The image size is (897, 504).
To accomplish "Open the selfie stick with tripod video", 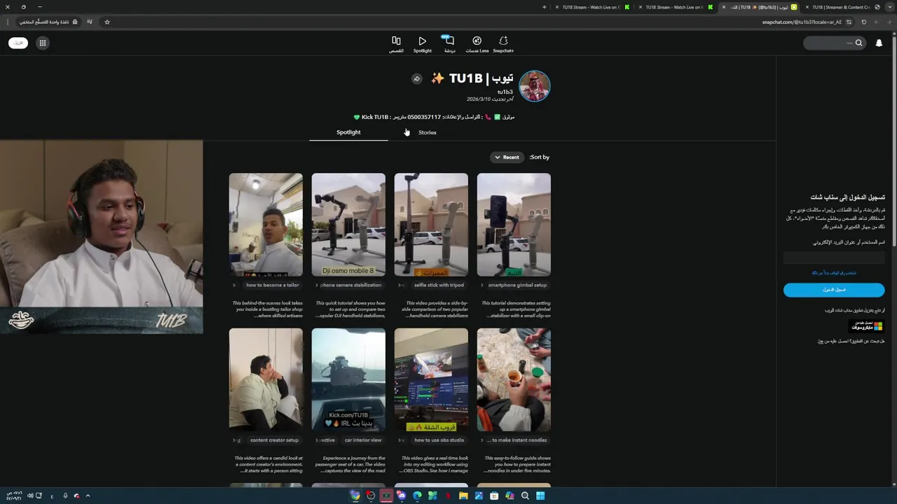I will point(431,225).
